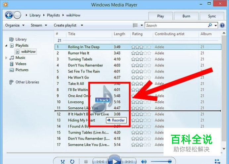Select the track Set Fire To The Rain
Viewport: 229px width, 164px height.
click(138, 71)
